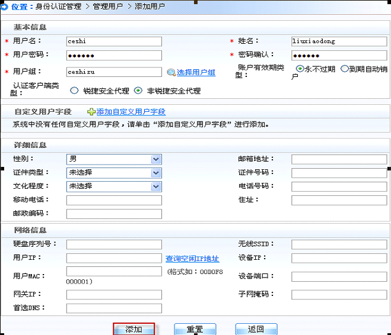Click the green plus icon for custom field
Image resolution: width=391 pixels, height=335 pixels.
[91, 111]
